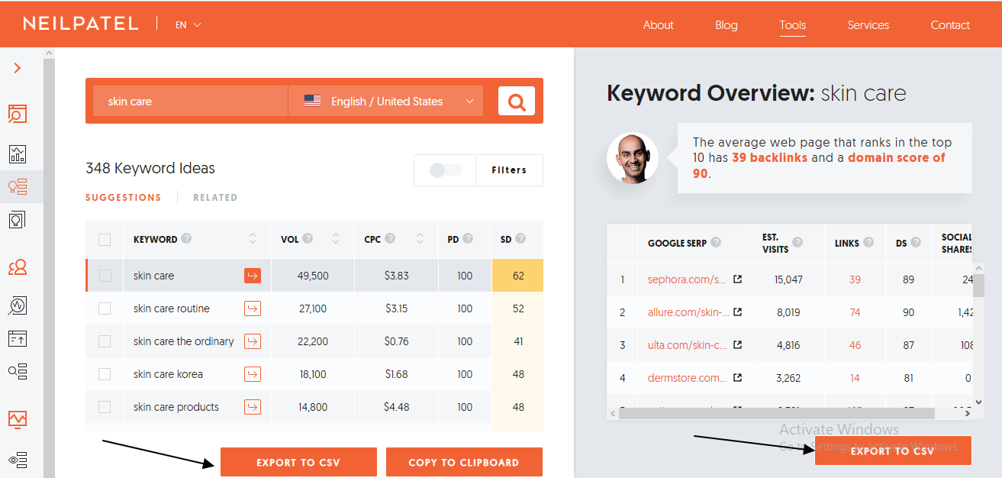Expand the EN language selector

[188, 25]
